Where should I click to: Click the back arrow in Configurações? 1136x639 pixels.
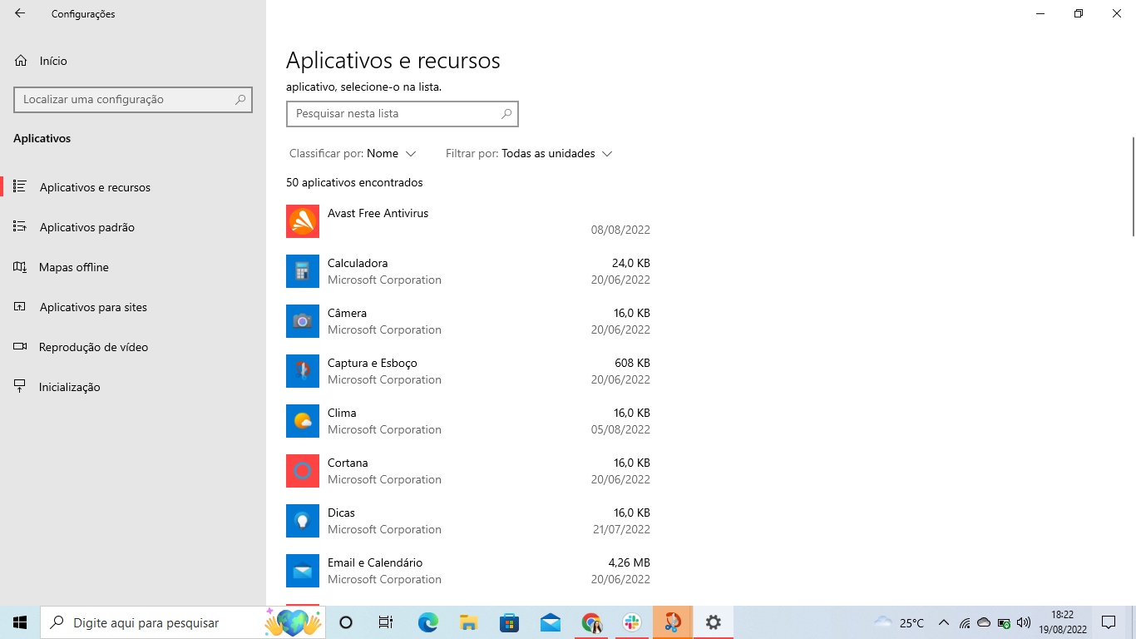click(19, 13)
